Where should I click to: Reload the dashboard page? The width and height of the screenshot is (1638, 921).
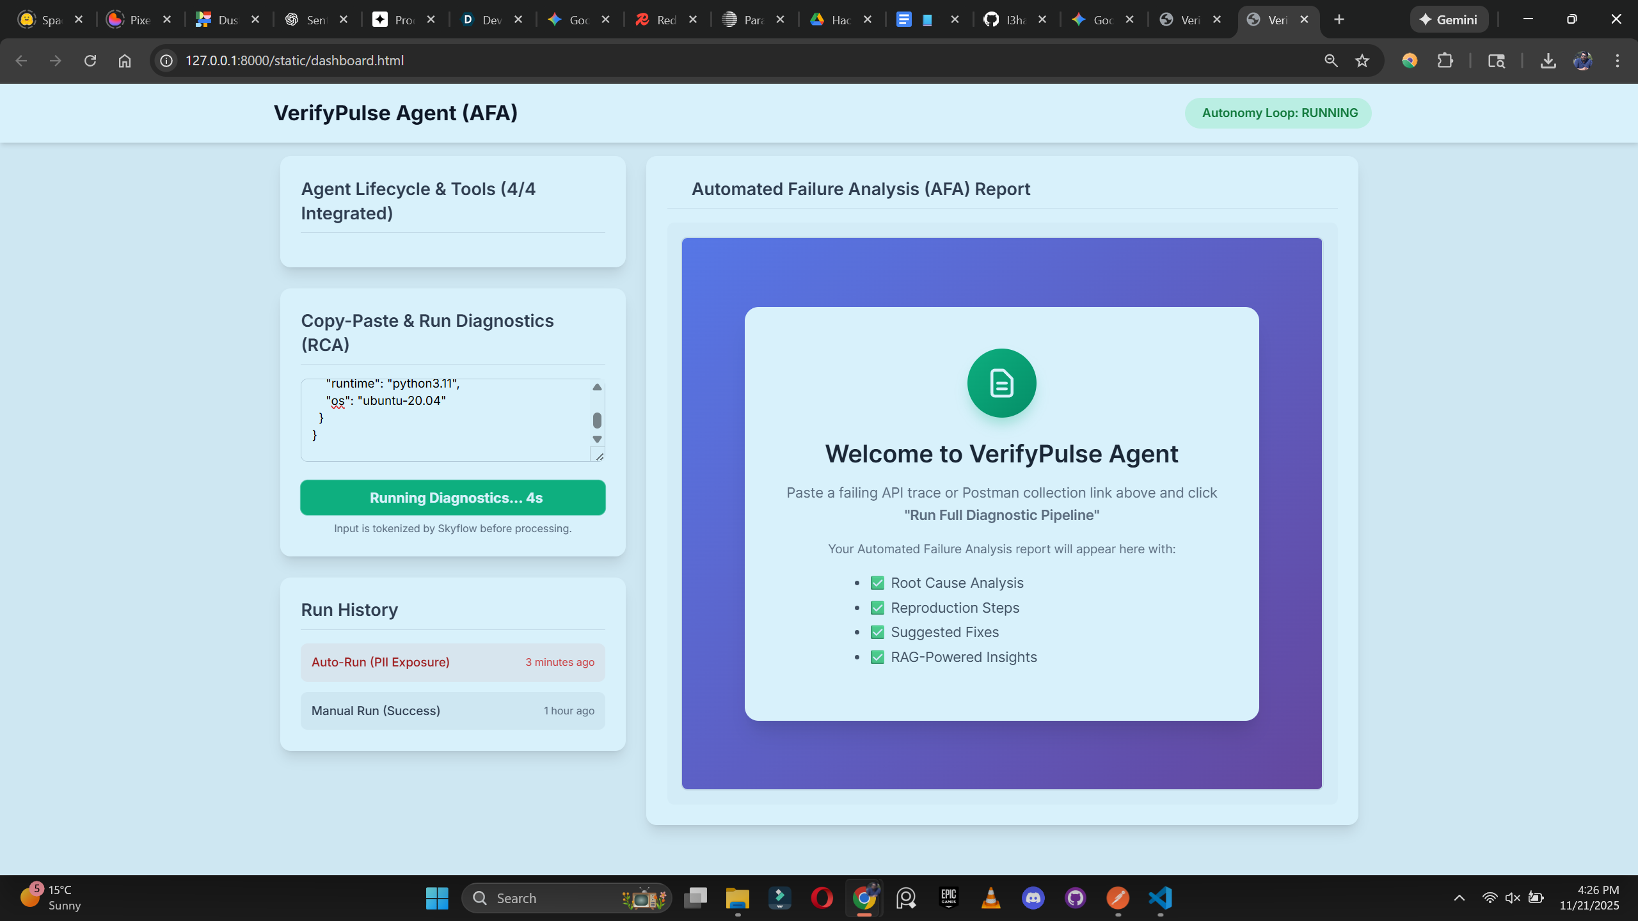tap(90, 61)
